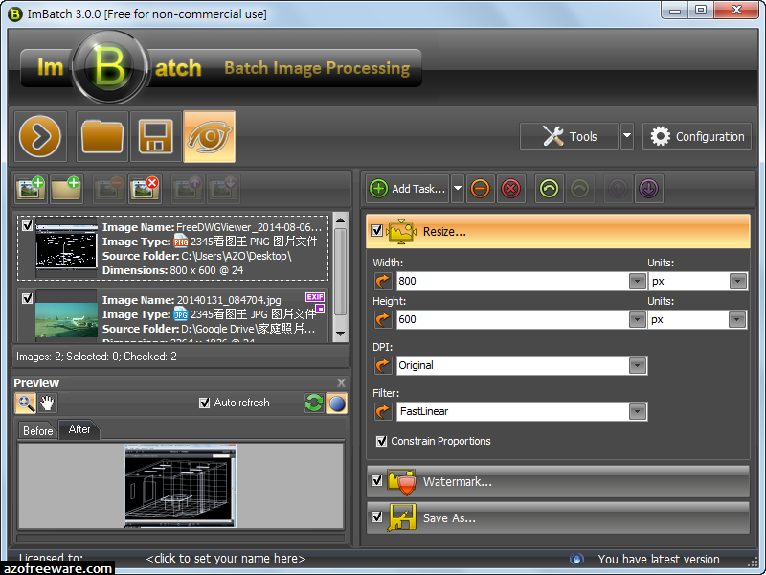Refresh the preview with green arrows icon
766x575 pixels.
(314, 402)
